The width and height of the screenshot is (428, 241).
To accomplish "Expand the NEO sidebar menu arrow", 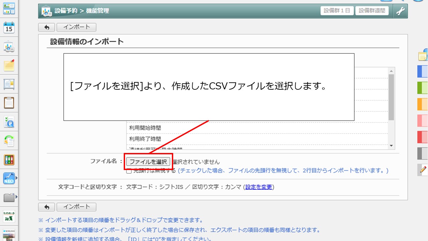I will pyautogui.click(x=16, y=178).
